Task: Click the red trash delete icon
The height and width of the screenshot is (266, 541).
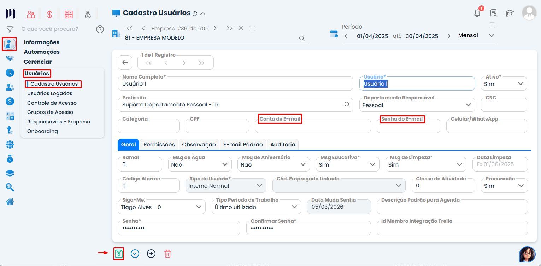Action: [x=167, y=254]
